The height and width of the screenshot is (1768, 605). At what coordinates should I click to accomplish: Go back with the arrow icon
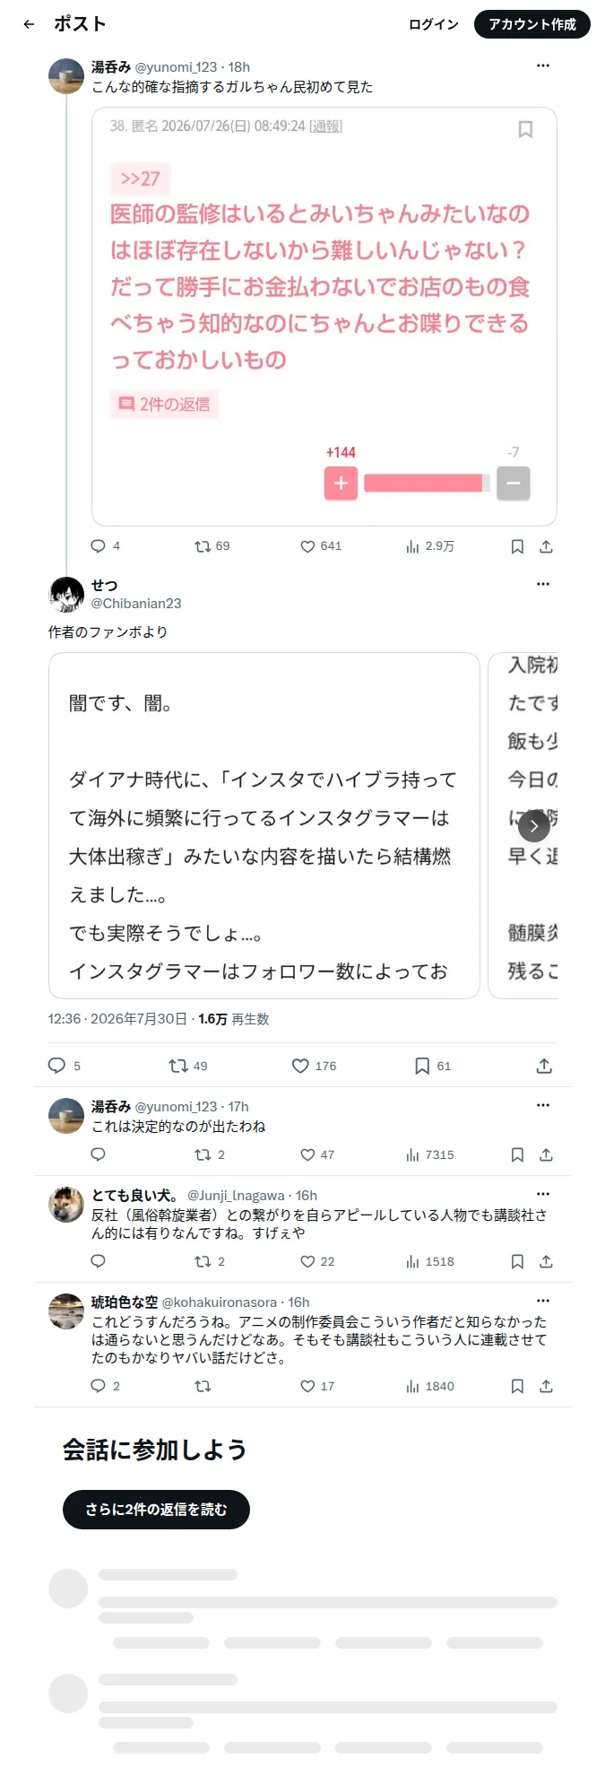[x=29, y=24]
